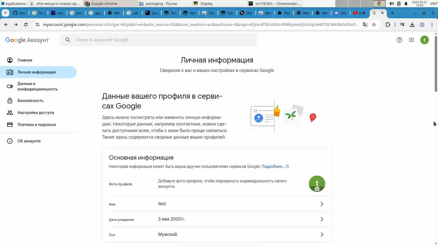Open Данные и конфиденциальность in sidebar

point(38,86)
